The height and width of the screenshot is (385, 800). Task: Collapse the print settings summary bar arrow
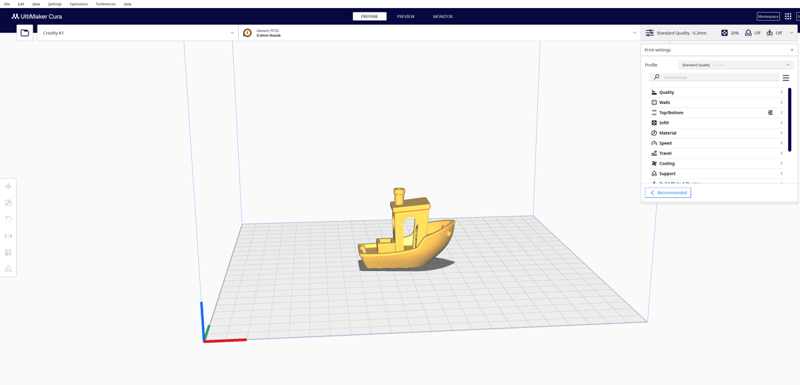(x=791, y=33)
